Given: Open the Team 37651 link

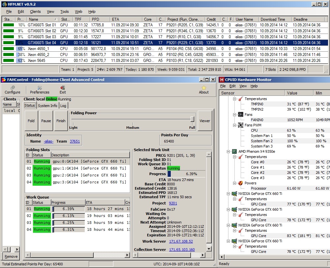Looking at the screenshot, I should [75, 141].
